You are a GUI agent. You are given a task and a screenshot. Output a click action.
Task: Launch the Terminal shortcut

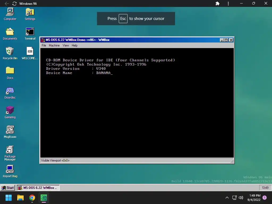coord(30,34)
